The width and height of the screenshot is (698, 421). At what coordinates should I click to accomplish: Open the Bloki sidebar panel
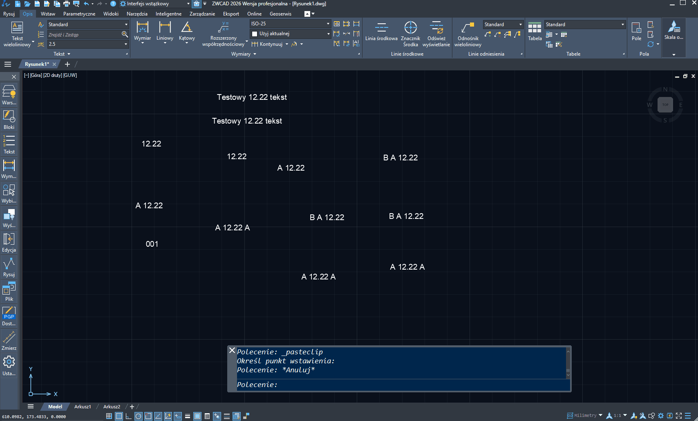click(x=9, y=119)
